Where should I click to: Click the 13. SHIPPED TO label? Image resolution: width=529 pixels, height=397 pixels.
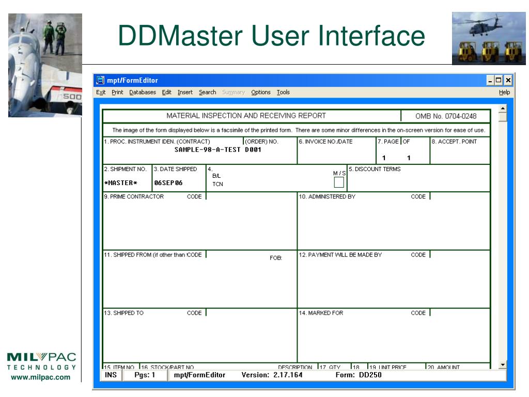tap(123, 313)
